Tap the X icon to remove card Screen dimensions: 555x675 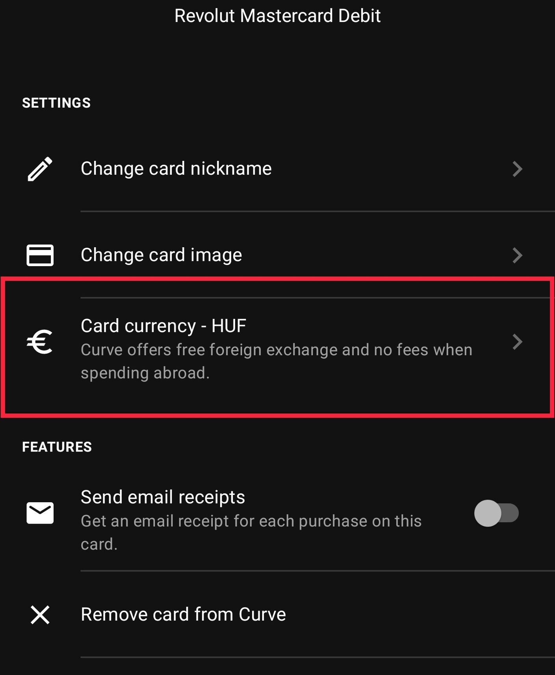40,615
